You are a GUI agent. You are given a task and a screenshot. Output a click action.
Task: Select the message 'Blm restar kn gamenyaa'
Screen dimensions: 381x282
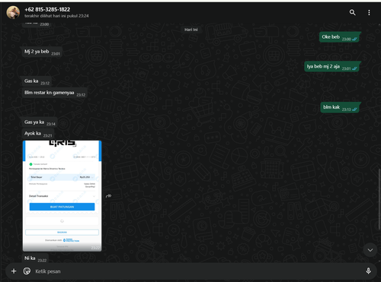[x=55, y=93]
